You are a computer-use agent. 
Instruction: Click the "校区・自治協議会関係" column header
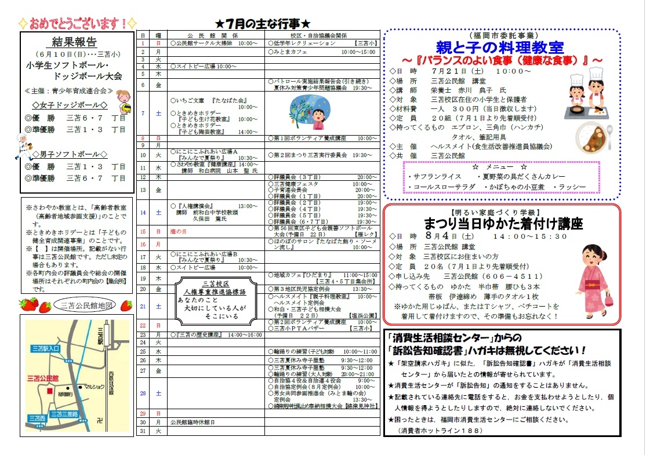318,36
